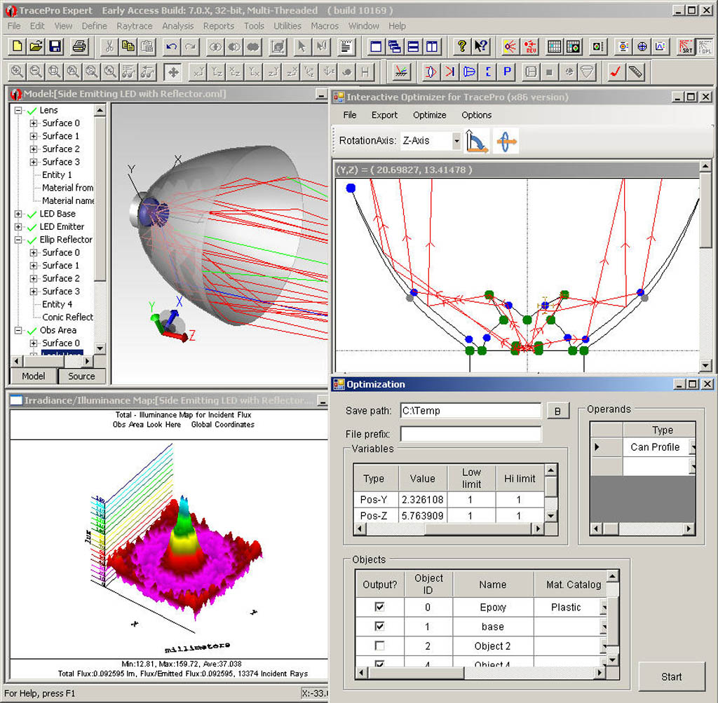Click inside the File prefix field
Image resolution: width=718 pixels, height=703 pixels.
(470, 434)
